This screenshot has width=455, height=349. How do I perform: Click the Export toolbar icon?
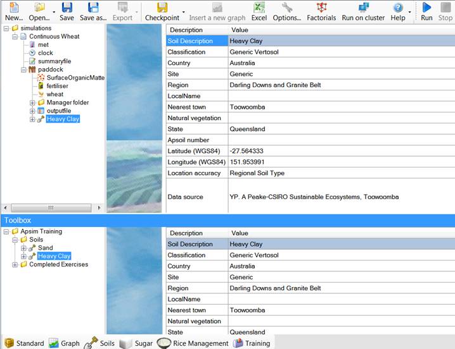tap(122, 8)
